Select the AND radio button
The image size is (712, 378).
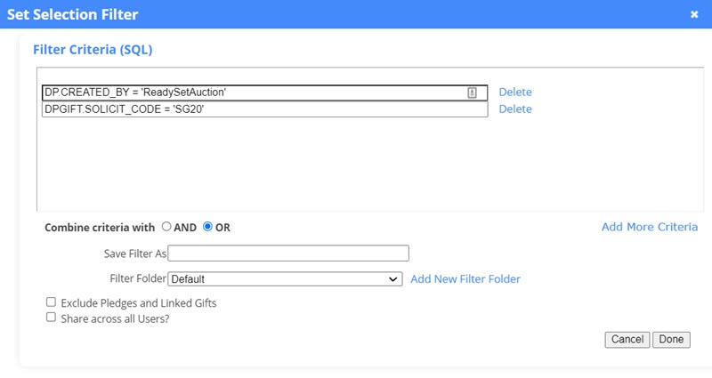(166, 227)
